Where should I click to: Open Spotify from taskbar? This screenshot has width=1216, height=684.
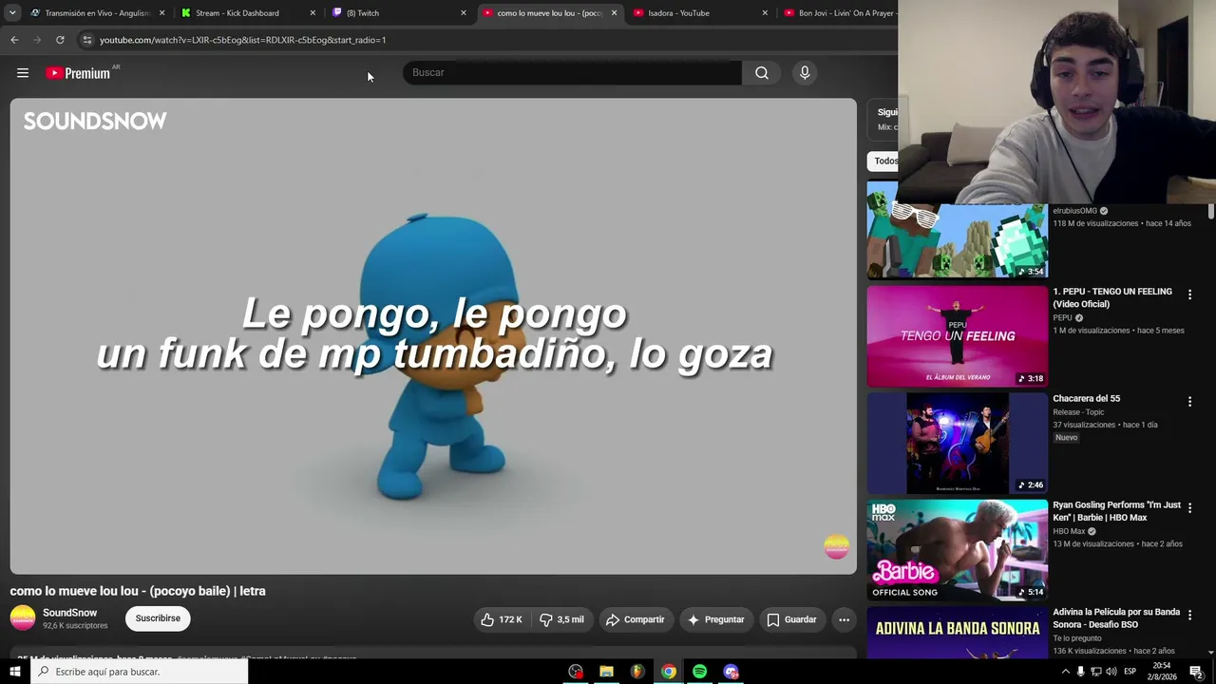coord(699,672)
